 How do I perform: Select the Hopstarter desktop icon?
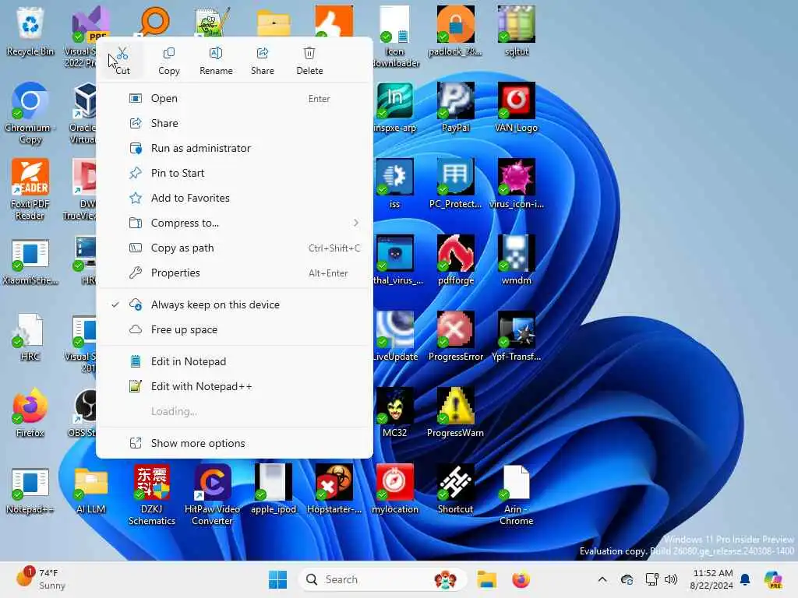coord(334,489)
